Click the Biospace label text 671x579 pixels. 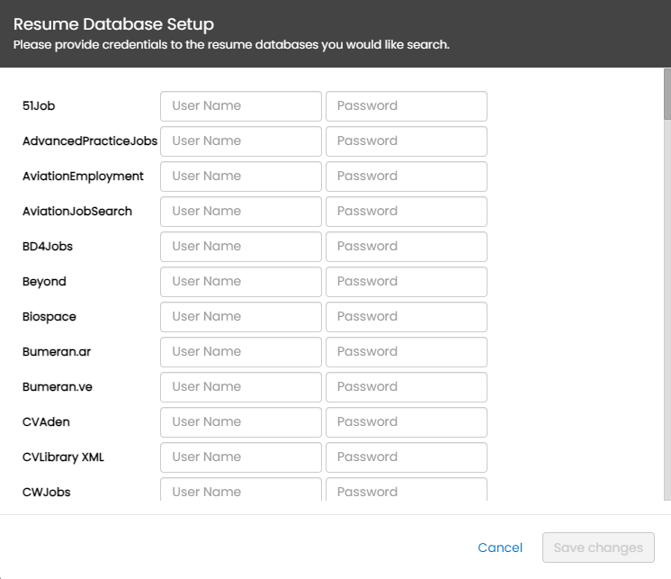[49, 317]
